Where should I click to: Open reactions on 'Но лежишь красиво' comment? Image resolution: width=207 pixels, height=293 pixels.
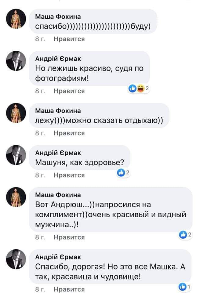tap(138, 89)
